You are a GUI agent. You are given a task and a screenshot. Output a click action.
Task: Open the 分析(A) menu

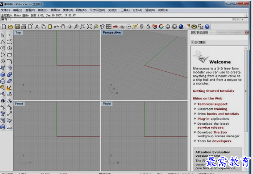[137, 10]
